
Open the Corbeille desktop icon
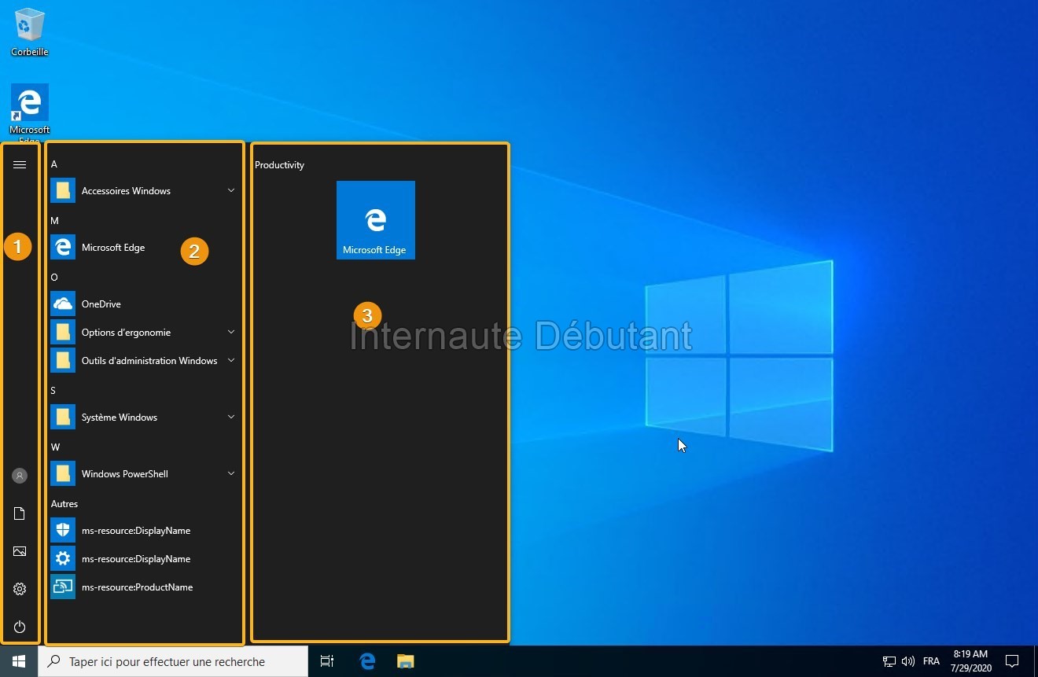30,31
